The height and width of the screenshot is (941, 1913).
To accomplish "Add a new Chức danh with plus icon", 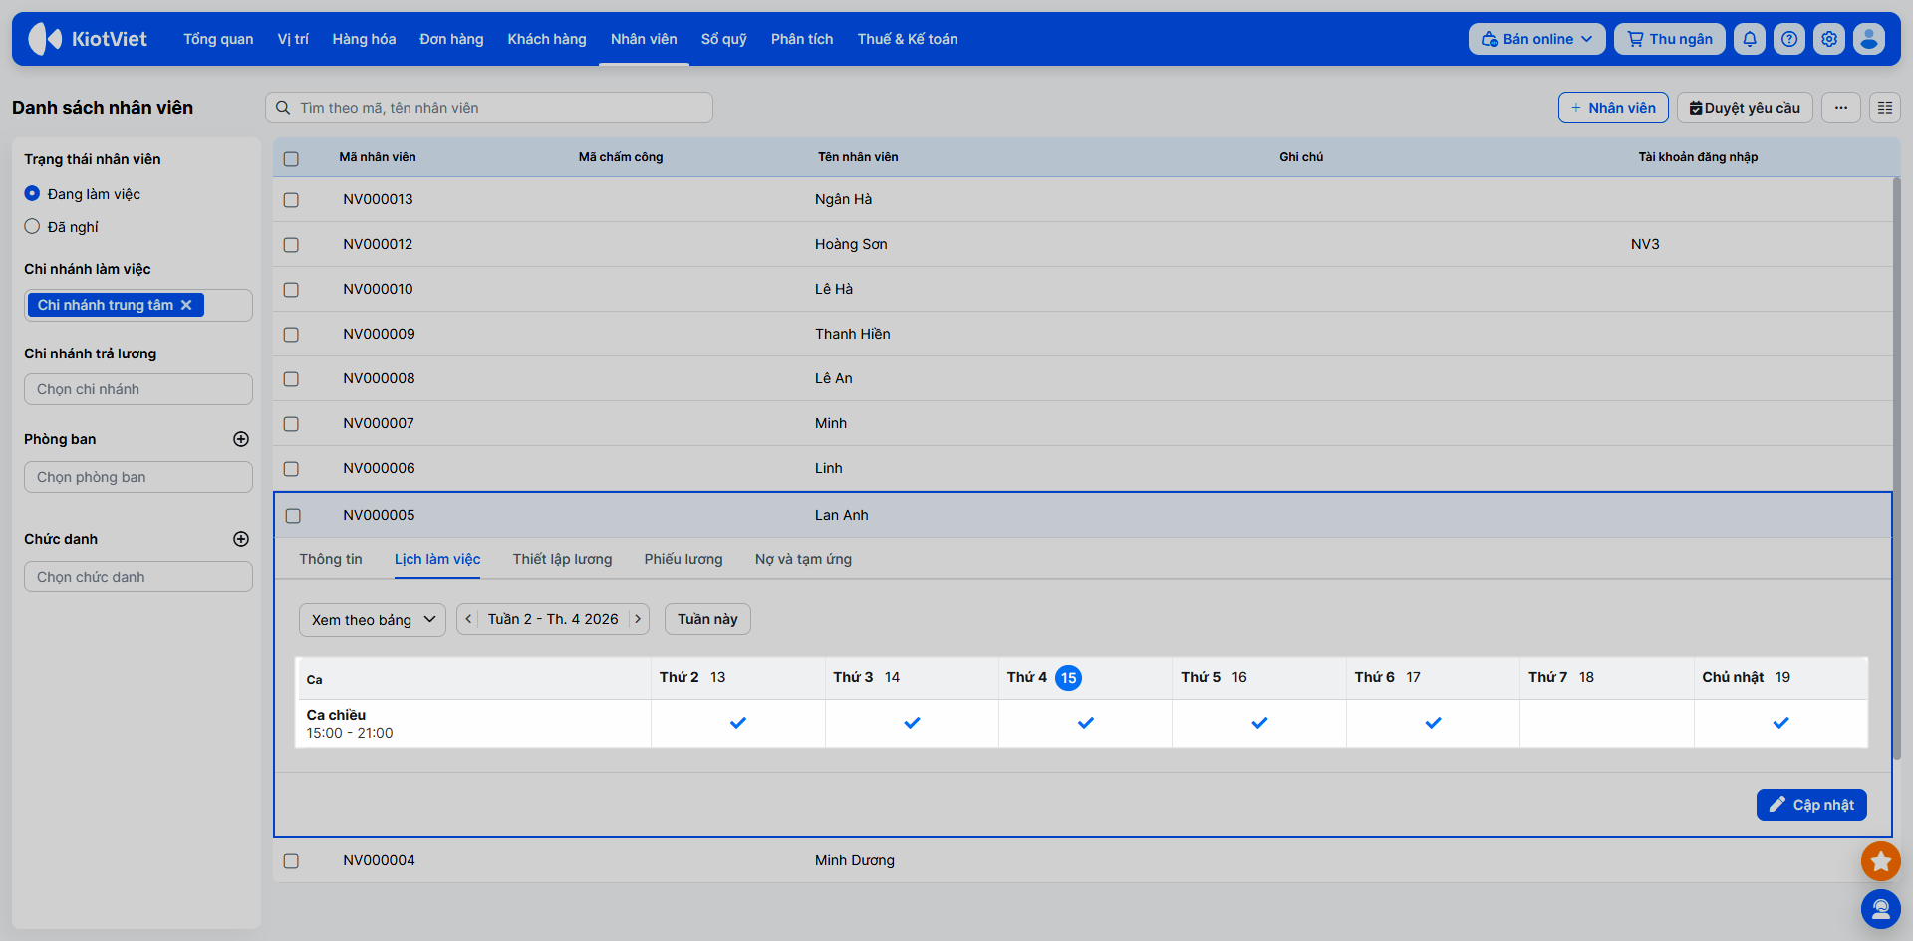I will tap(241, 539).
